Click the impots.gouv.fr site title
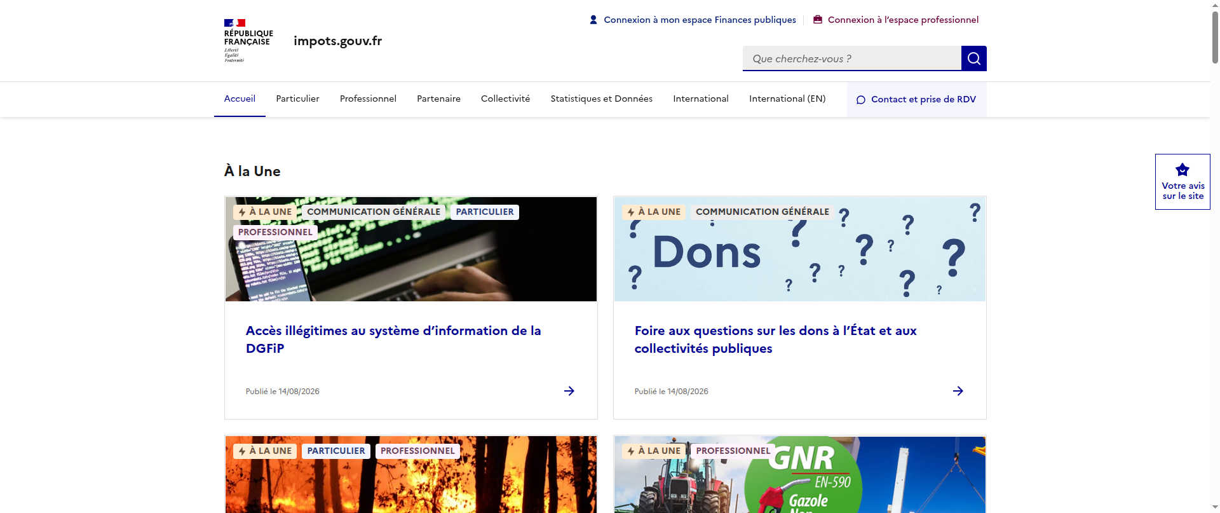 point(337,41)
